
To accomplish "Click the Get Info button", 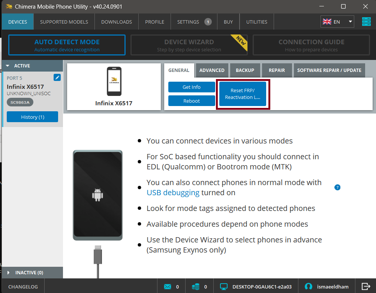I will point(192,87).
